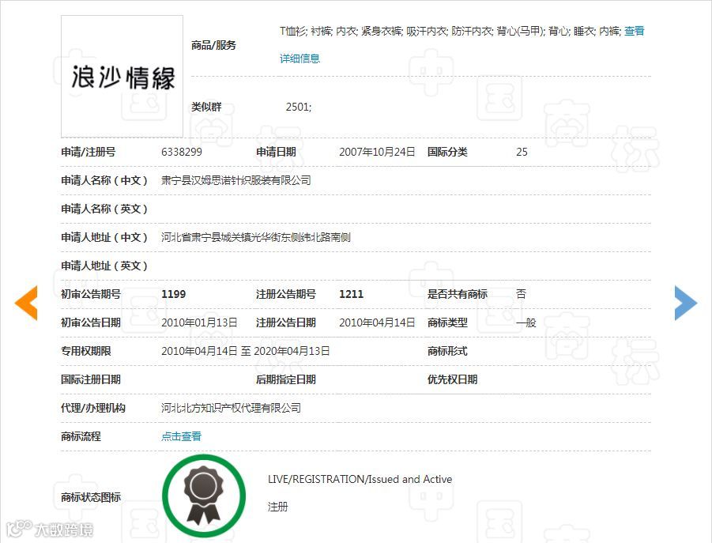This screenshot has width=712, height=543.
Task: Click the 国际注册日期 label
Action: click(x=91, y=379)
